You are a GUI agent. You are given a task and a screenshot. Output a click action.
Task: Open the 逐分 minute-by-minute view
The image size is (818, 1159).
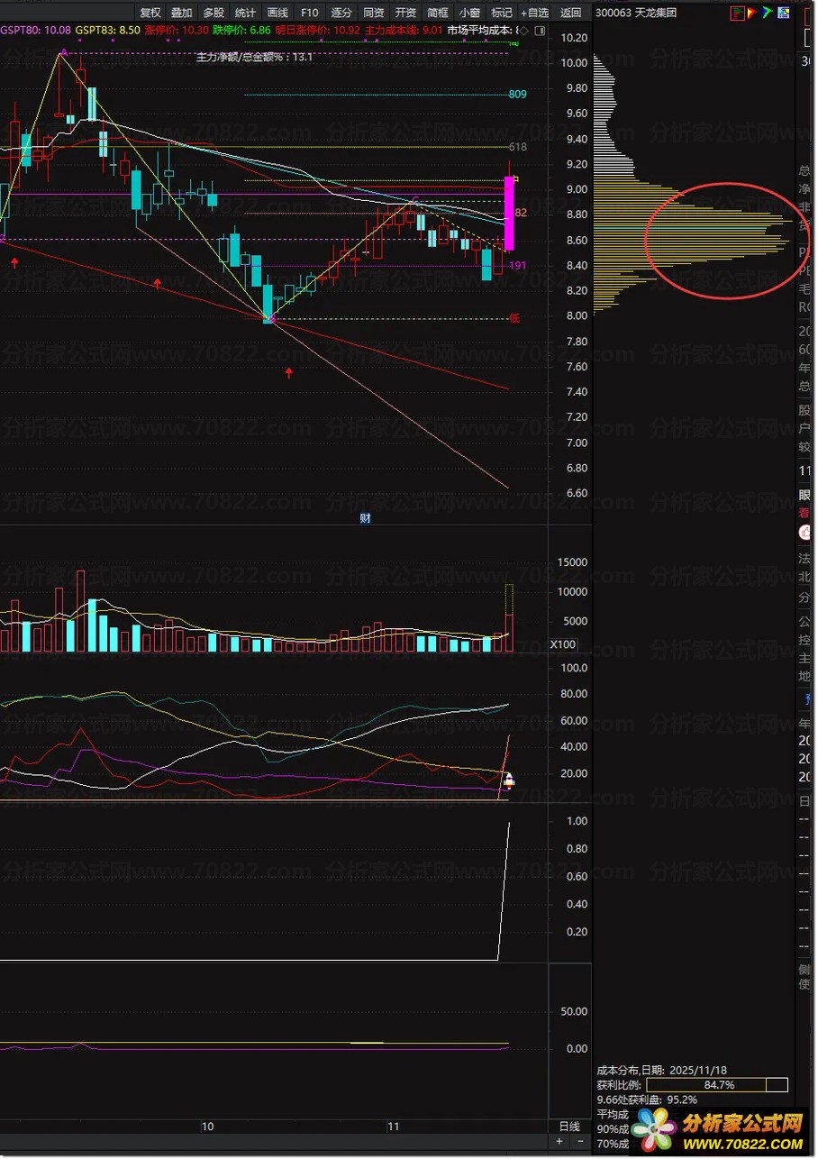[341, 13]
